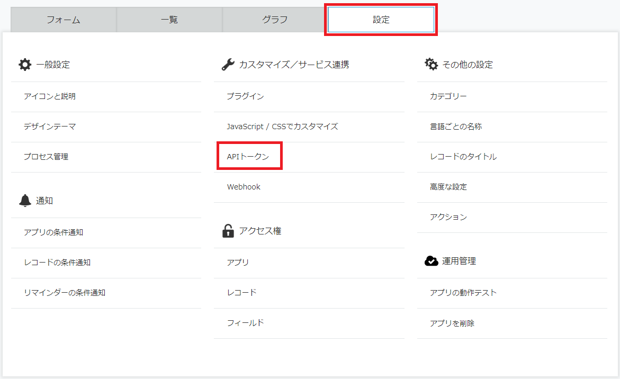Switch to the グラフ tab
620x379 pixels.
click(275, 20)
